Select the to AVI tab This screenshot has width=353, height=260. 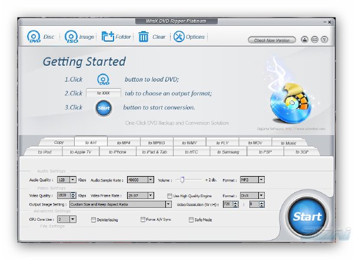(x=91, y=143)
